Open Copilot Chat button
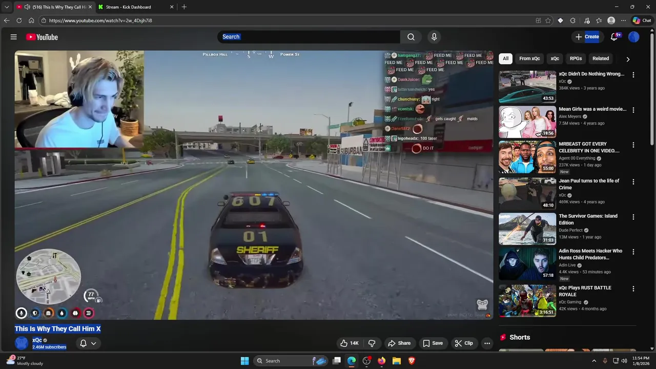Screen dimensions: 656x369 click(x=642, y=20)
